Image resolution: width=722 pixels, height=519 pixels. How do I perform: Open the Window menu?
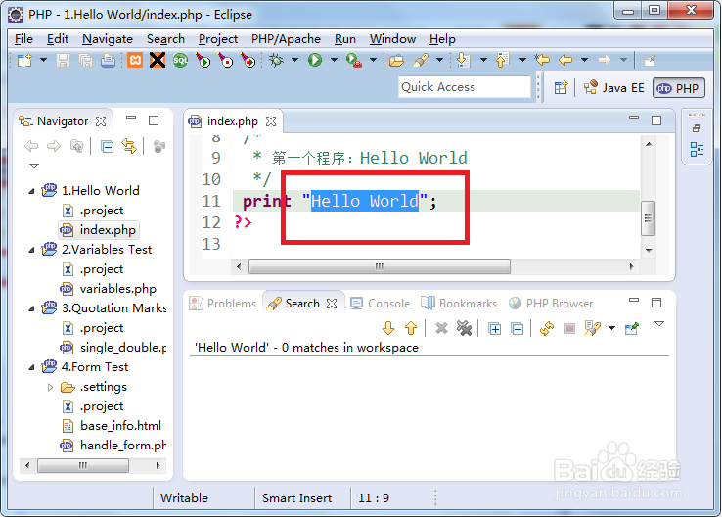[x=392, y=39]
